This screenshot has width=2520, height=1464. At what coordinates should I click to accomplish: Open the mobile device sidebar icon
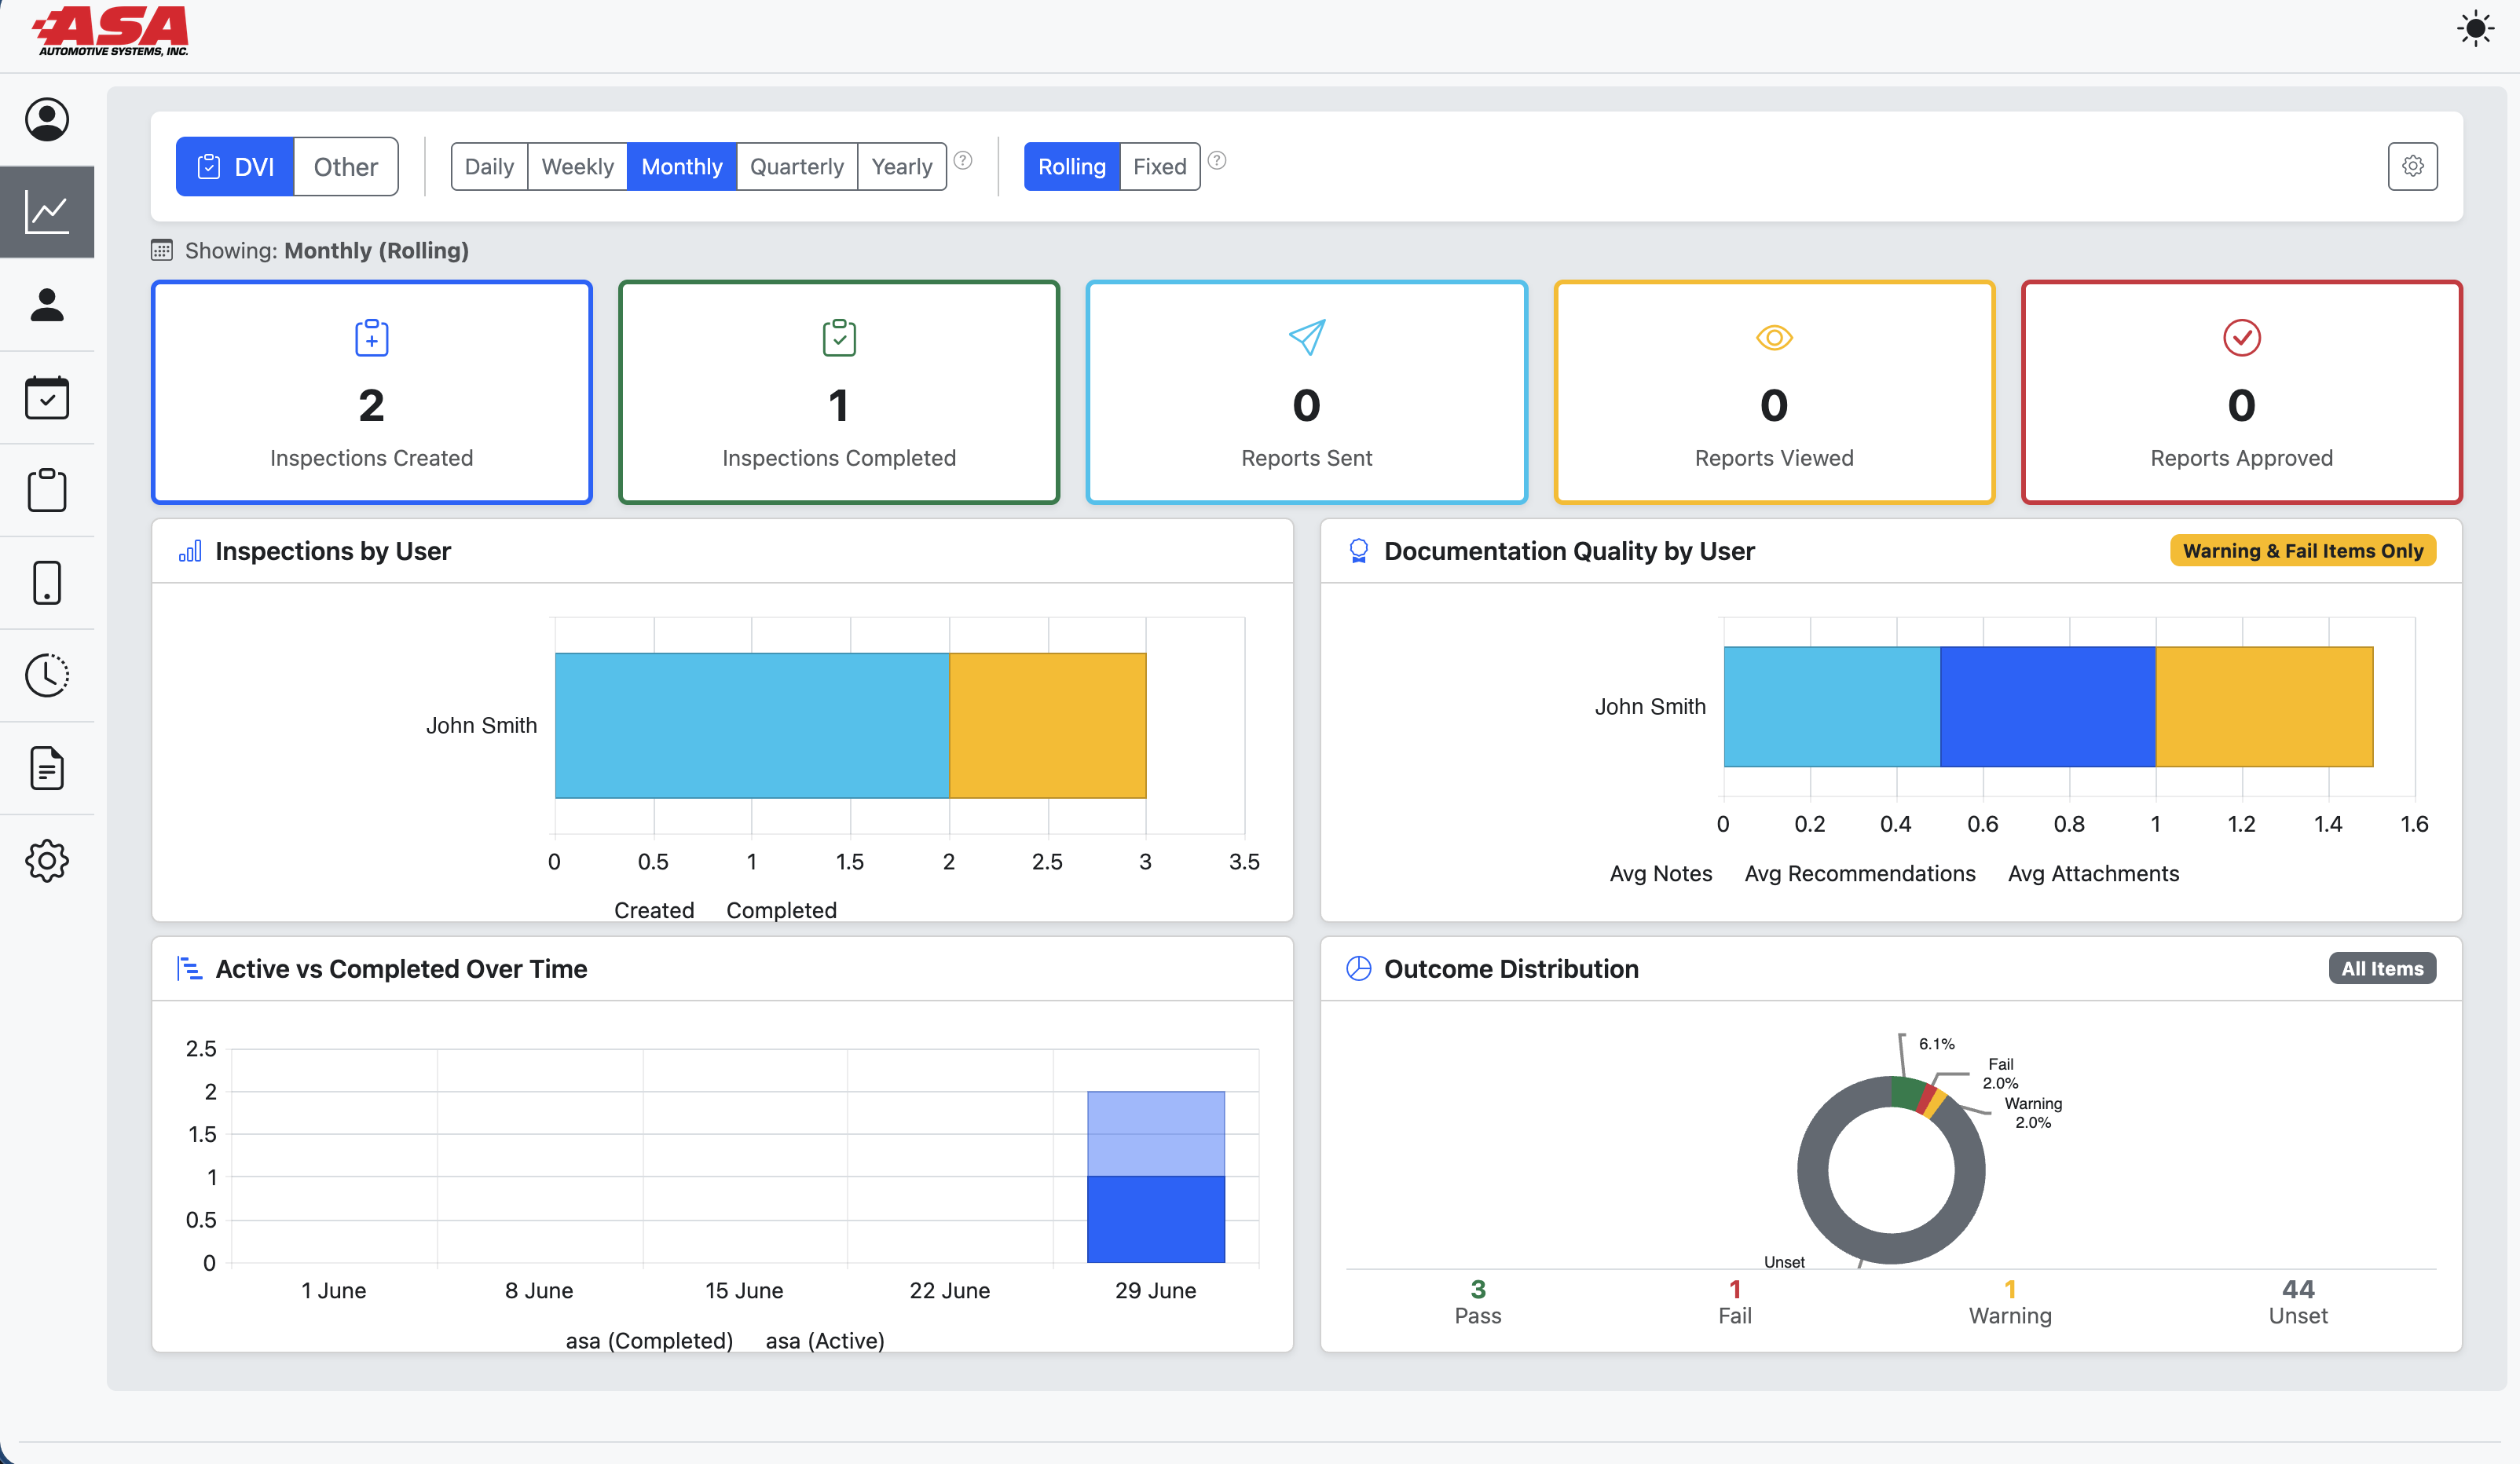tap(47, 583)
